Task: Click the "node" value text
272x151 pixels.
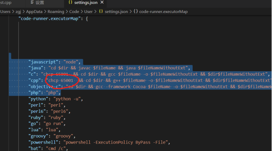Action: coord(71,62)
